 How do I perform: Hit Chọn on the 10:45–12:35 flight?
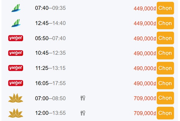165,53
